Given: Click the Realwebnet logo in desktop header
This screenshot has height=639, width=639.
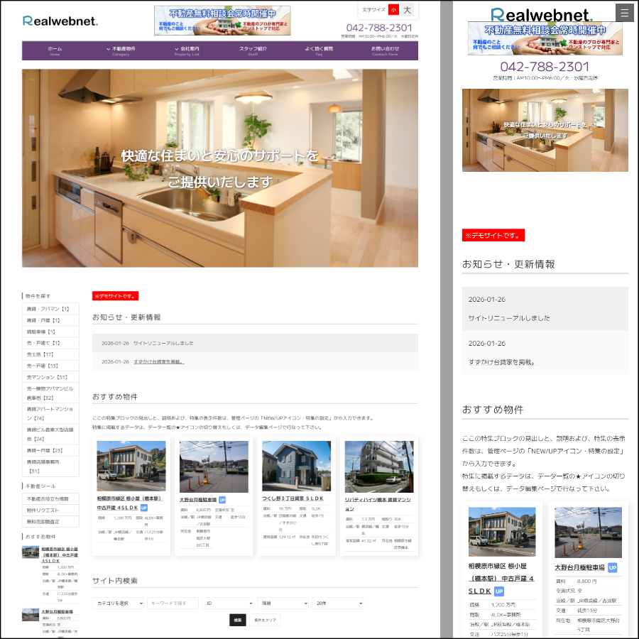Looking at the screenshot, I should click(60, 21).
